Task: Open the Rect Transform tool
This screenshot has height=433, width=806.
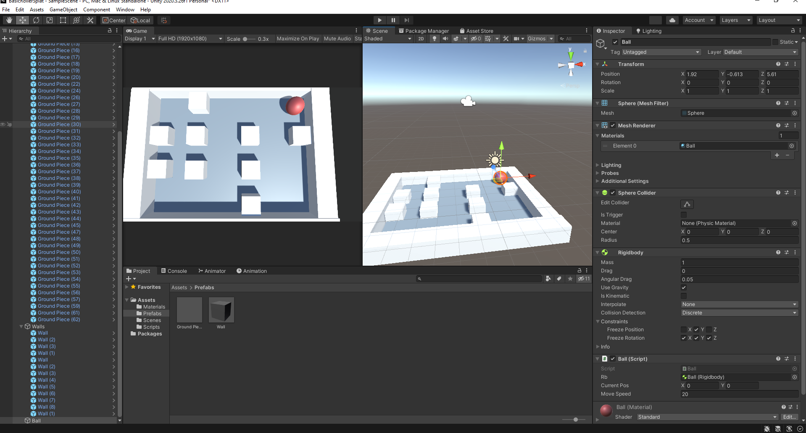Action: point(63,20)
